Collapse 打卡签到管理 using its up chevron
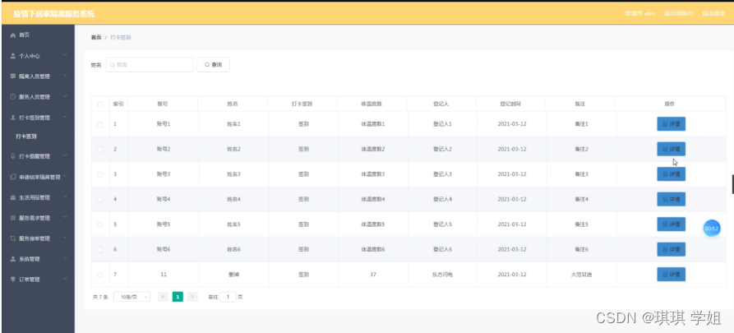The image size is (734, 333). [65, 117]
